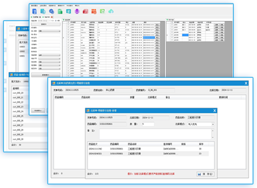This screenshot has width=257, height=188.
Task: Click the 保存 save button in the dialog
Action: (x=205, y=174)
